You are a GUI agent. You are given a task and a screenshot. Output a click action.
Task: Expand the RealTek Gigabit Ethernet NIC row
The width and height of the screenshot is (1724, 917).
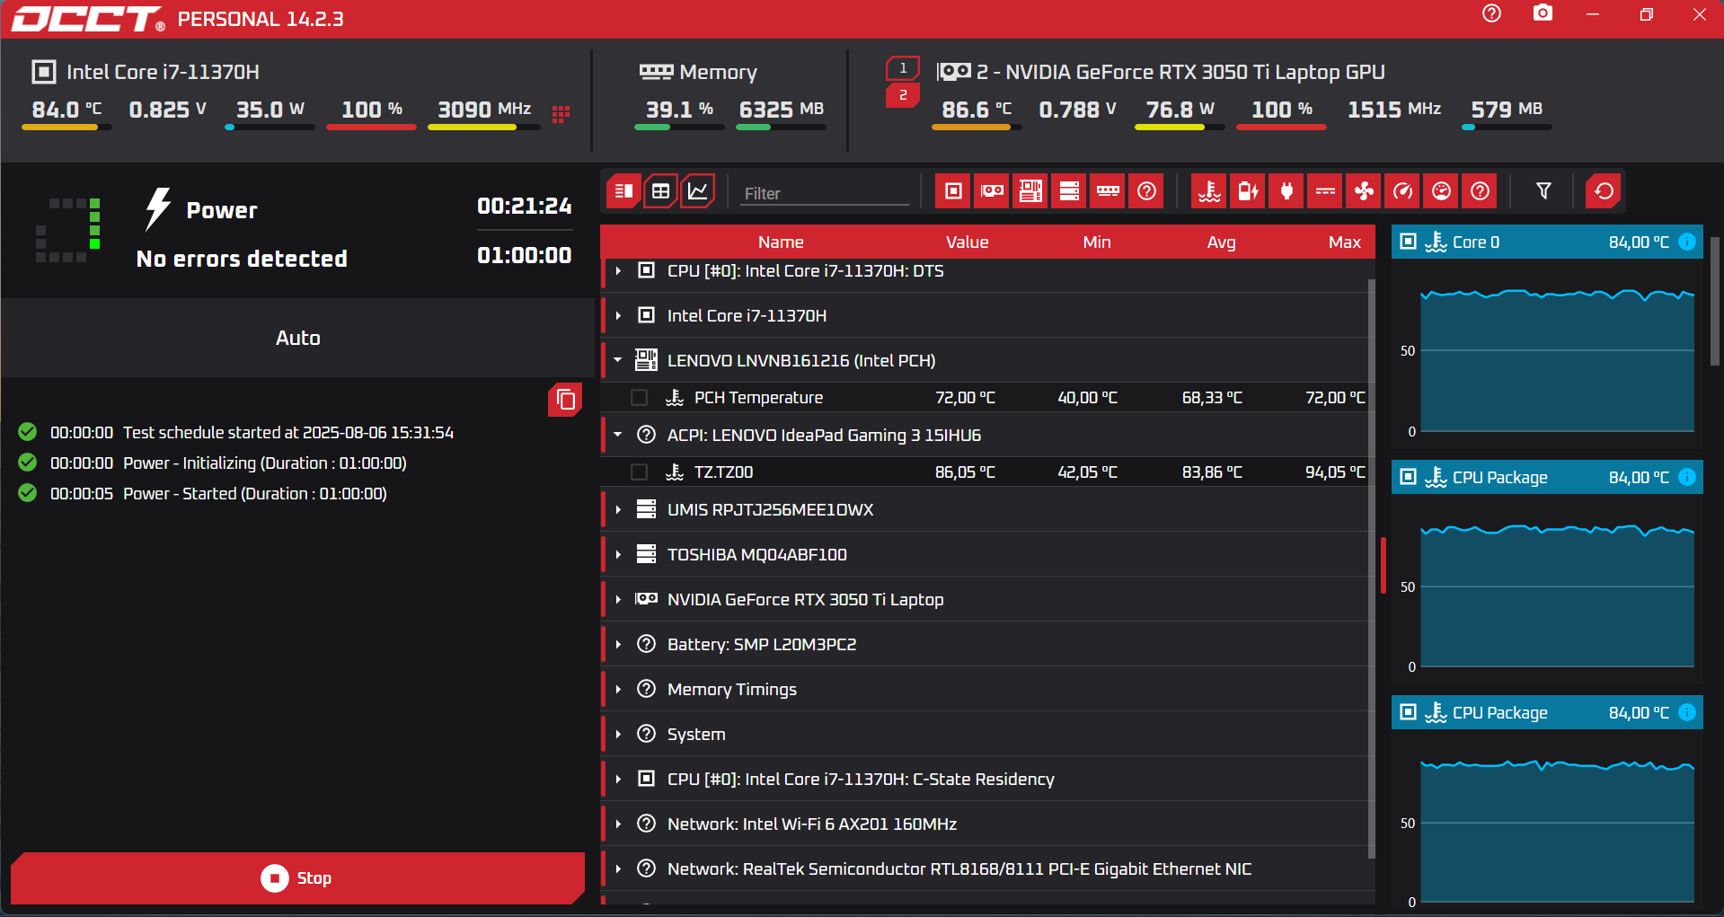618,869
